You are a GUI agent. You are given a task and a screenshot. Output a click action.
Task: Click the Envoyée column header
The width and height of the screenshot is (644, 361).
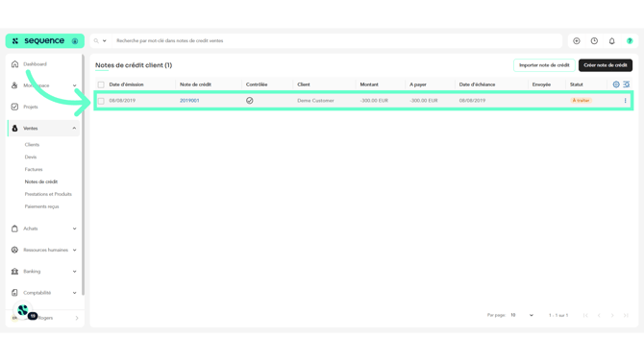coord(541,84)
